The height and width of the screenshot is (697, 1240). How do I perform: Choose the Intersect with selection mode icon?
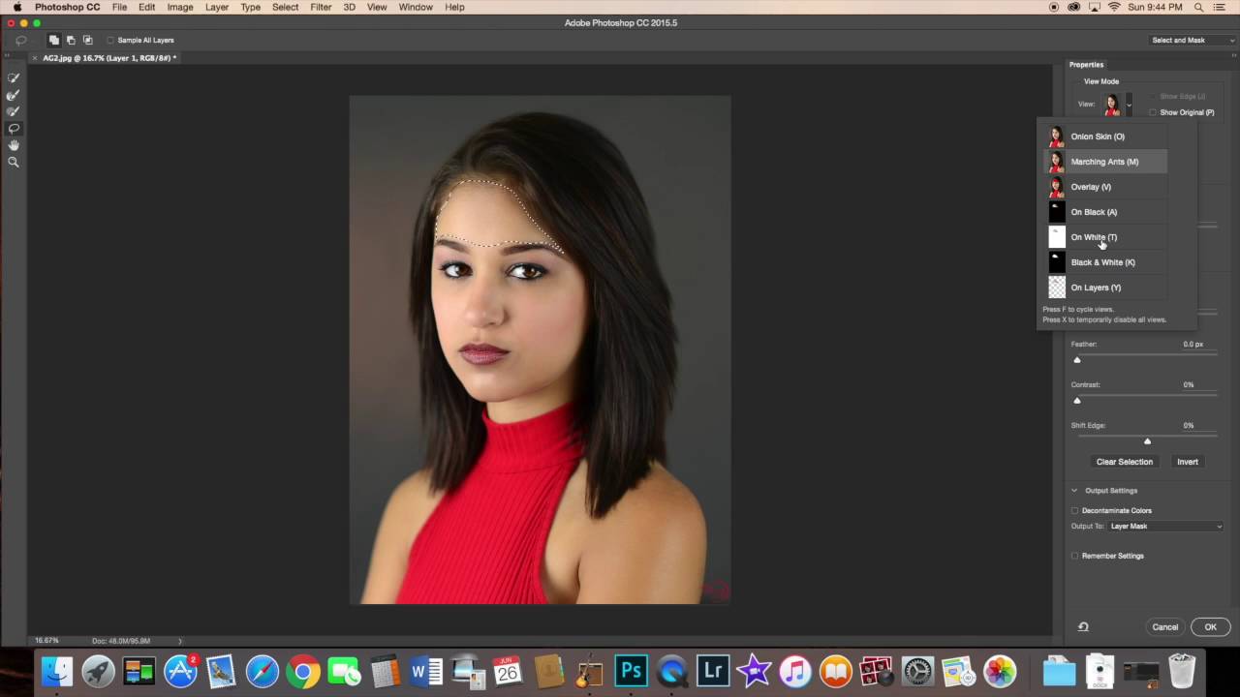click(87, 40)
